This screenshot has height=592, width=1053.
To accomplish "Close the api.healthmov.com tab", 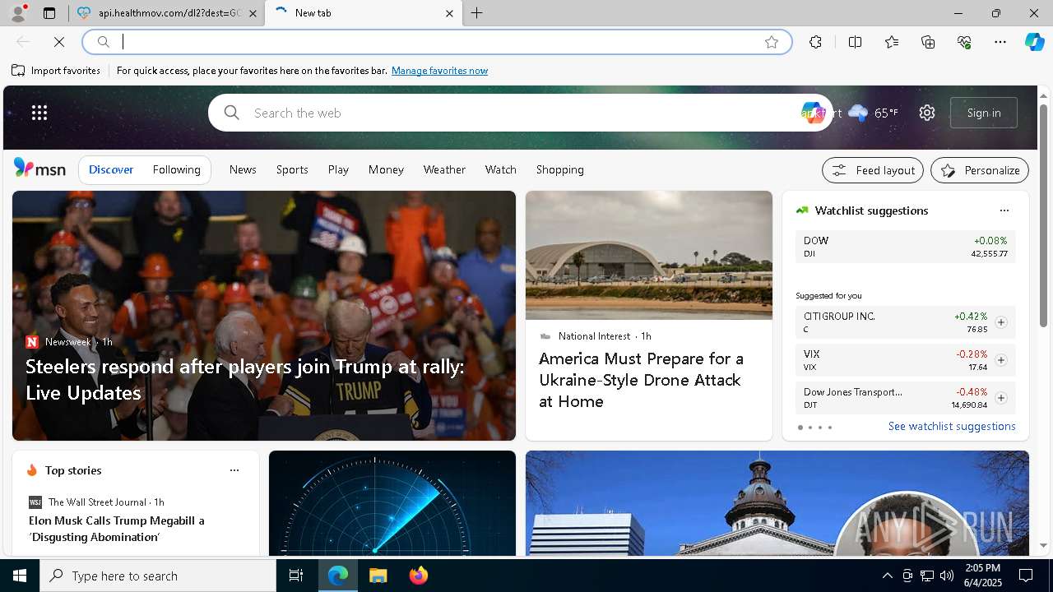I will click(x=253, y=13).
